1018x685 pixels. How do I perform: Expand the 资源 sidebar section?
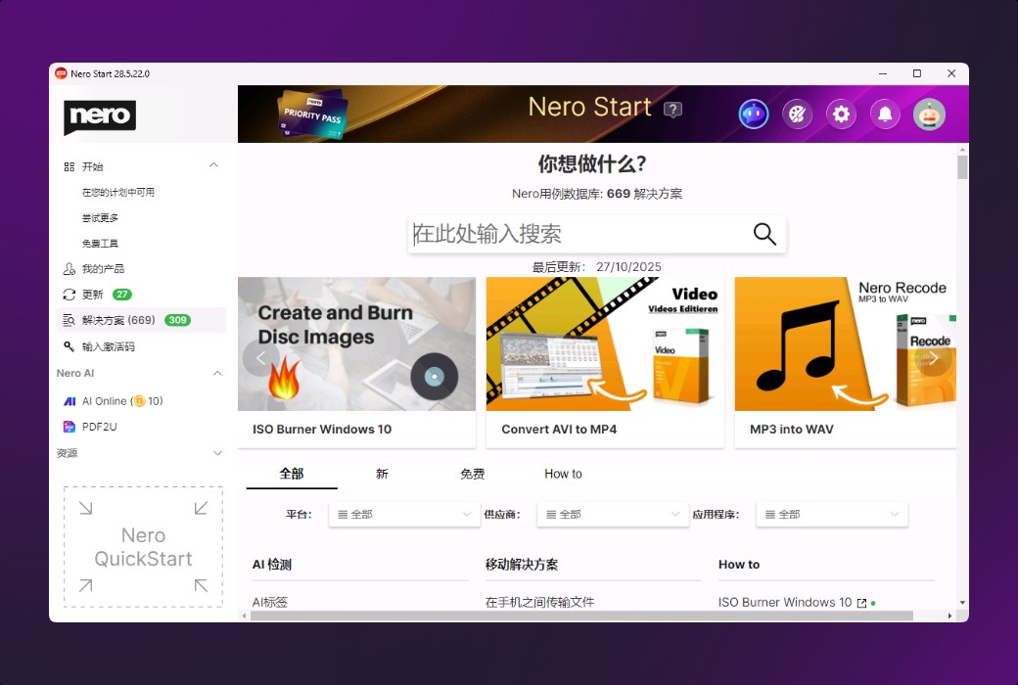point(216,453)
